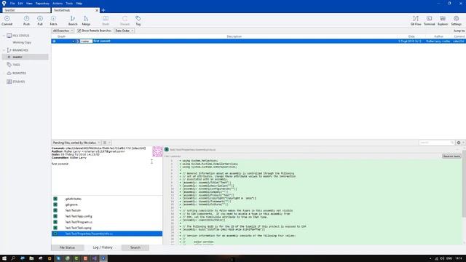The image size is (466, 262).
Task: Open Windows Start menu
Action: point(4,258)
